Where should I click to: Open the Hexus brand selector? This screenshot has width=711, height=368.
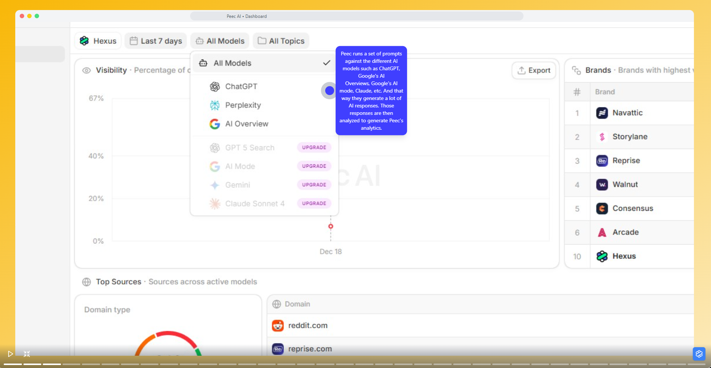click(98, 41)
